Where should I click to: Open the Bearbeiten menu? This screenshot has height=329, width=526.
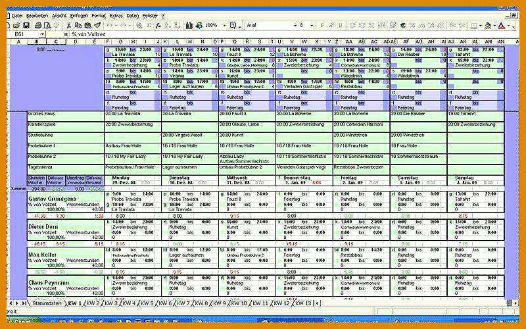(x=37, y=16)
